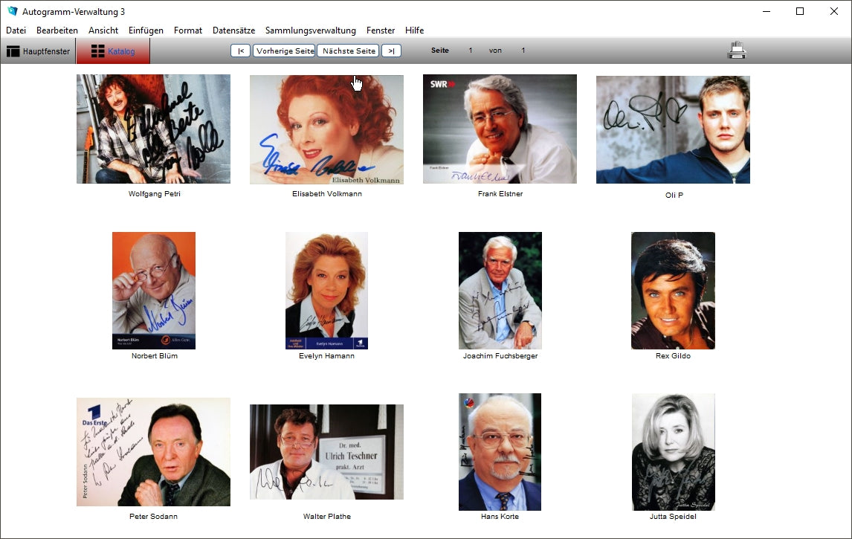Expand the Datensätze menu

(x=233, y=30)
